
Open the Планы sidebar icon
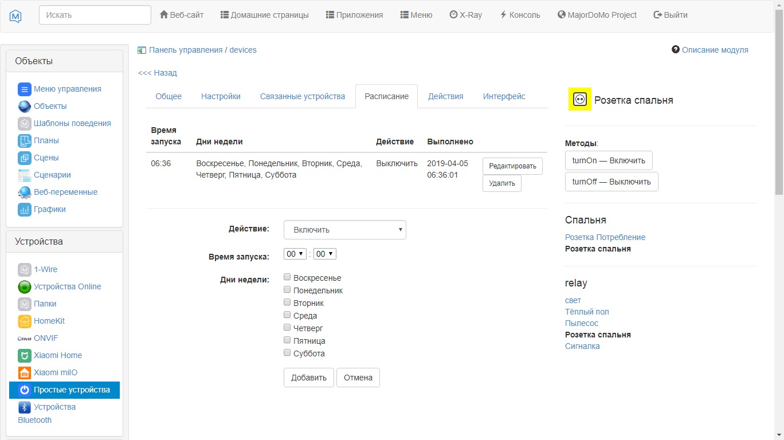click(24, 140)
